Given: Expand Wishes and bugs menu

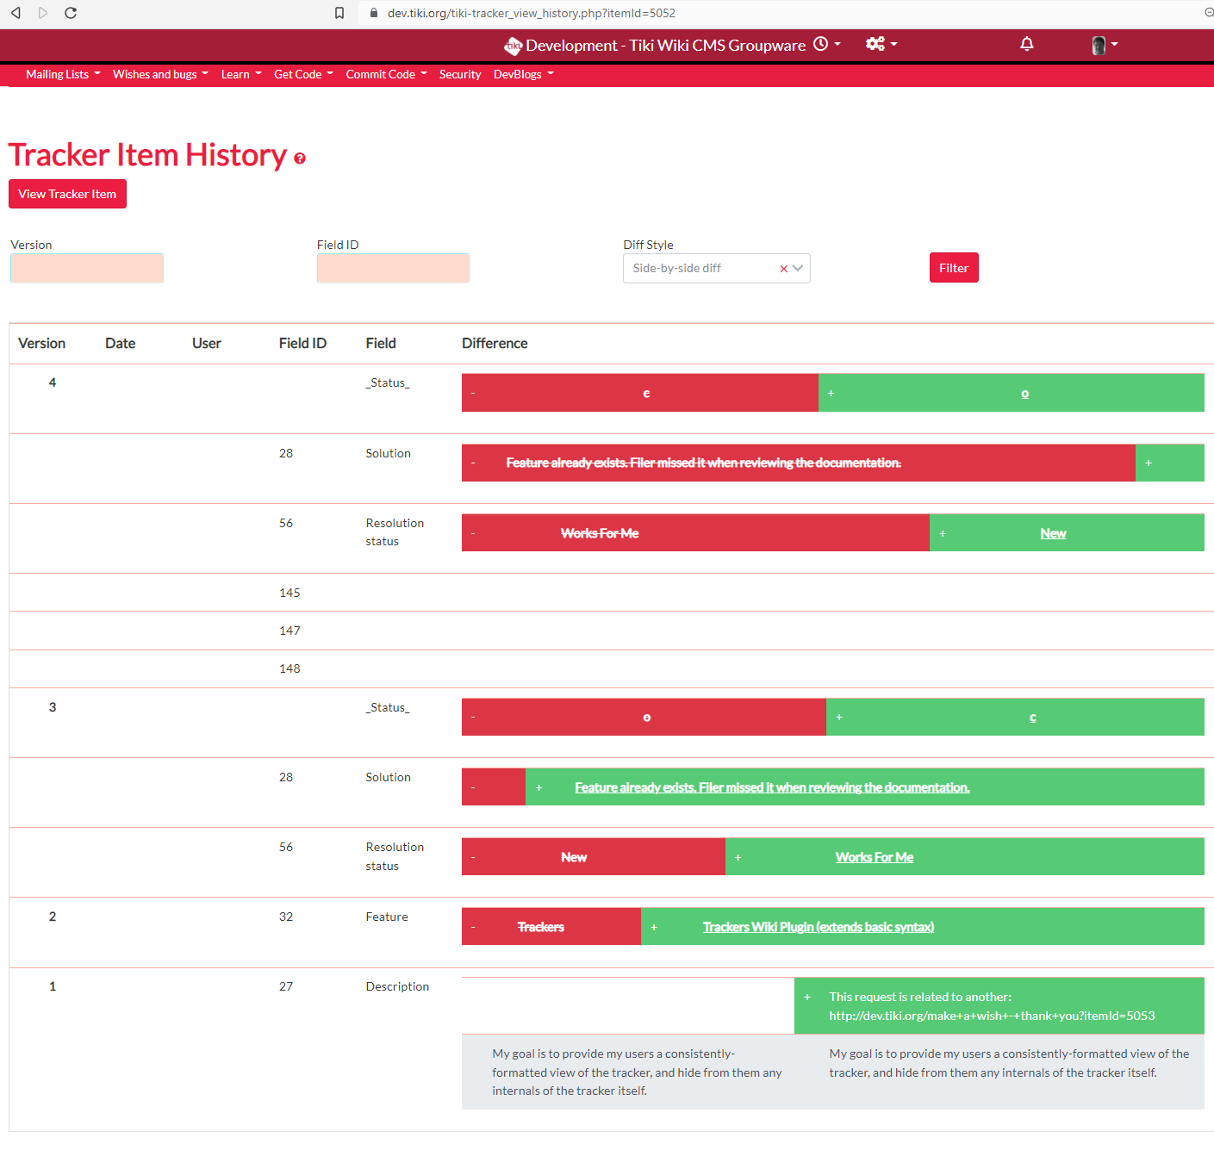Looking at the screenshot, I should tap(160, 75).
